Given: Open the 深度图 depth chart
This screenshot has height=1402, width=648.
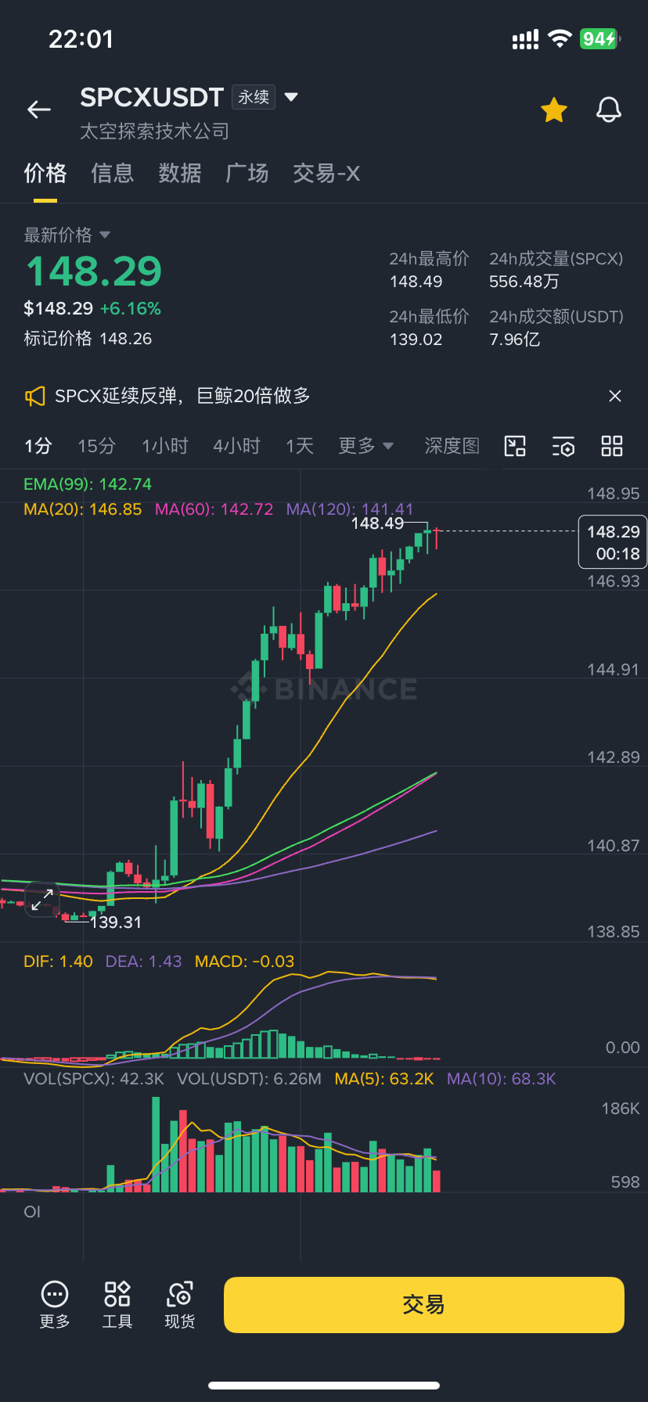Looking at the screenshot, I should coord(452,446).
